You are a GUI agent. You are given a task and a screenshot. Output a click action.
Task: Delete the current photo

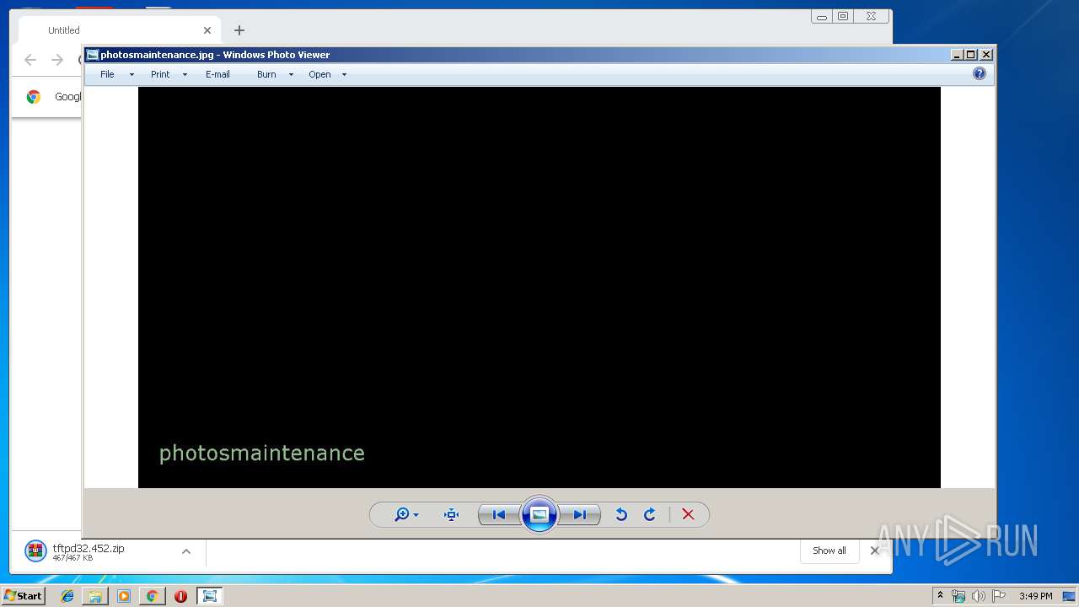click(688, 515)
